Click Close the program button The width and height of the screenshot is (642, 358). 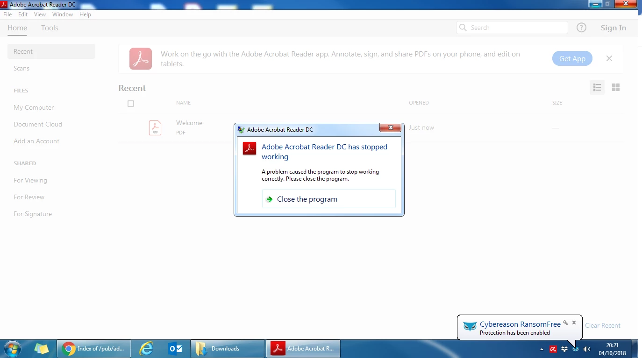pyautogui.click(x=329, y=199)
